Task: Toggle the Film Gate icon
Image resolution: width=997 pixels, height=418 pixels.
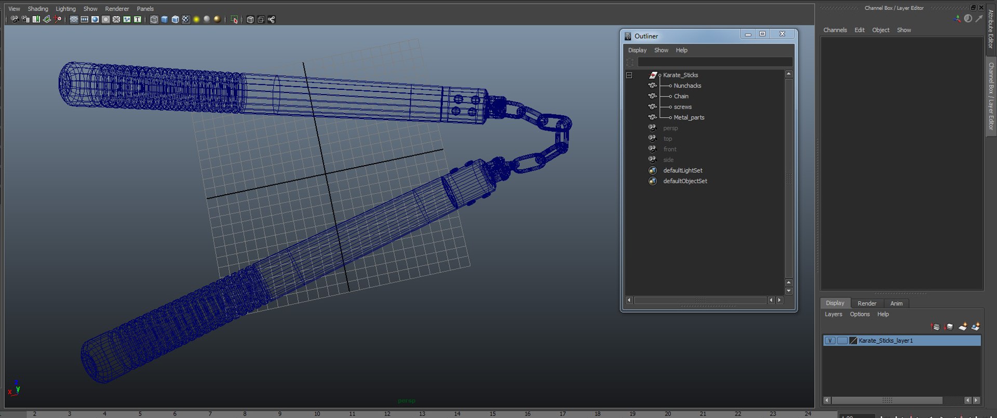Action: click(x=85, y=19)
